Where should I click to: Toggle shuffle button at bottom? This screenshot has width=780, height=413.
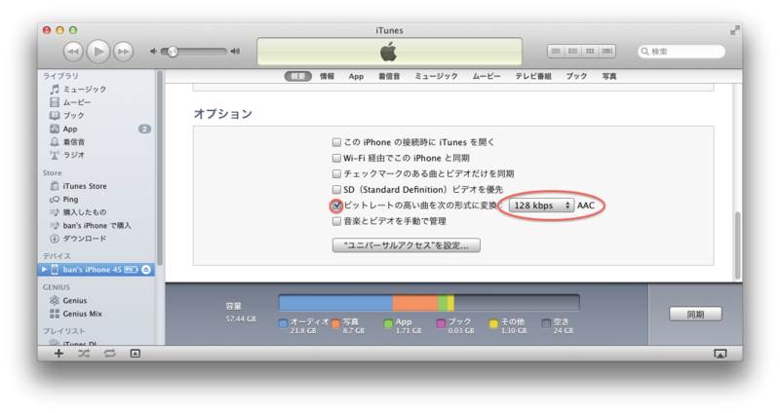click(84, 354)
